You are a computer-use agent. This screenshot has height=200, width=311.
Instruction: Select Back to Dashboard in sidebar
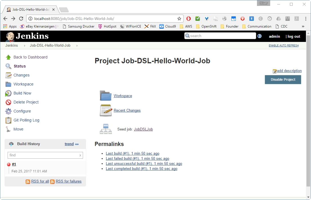(30, 57)
